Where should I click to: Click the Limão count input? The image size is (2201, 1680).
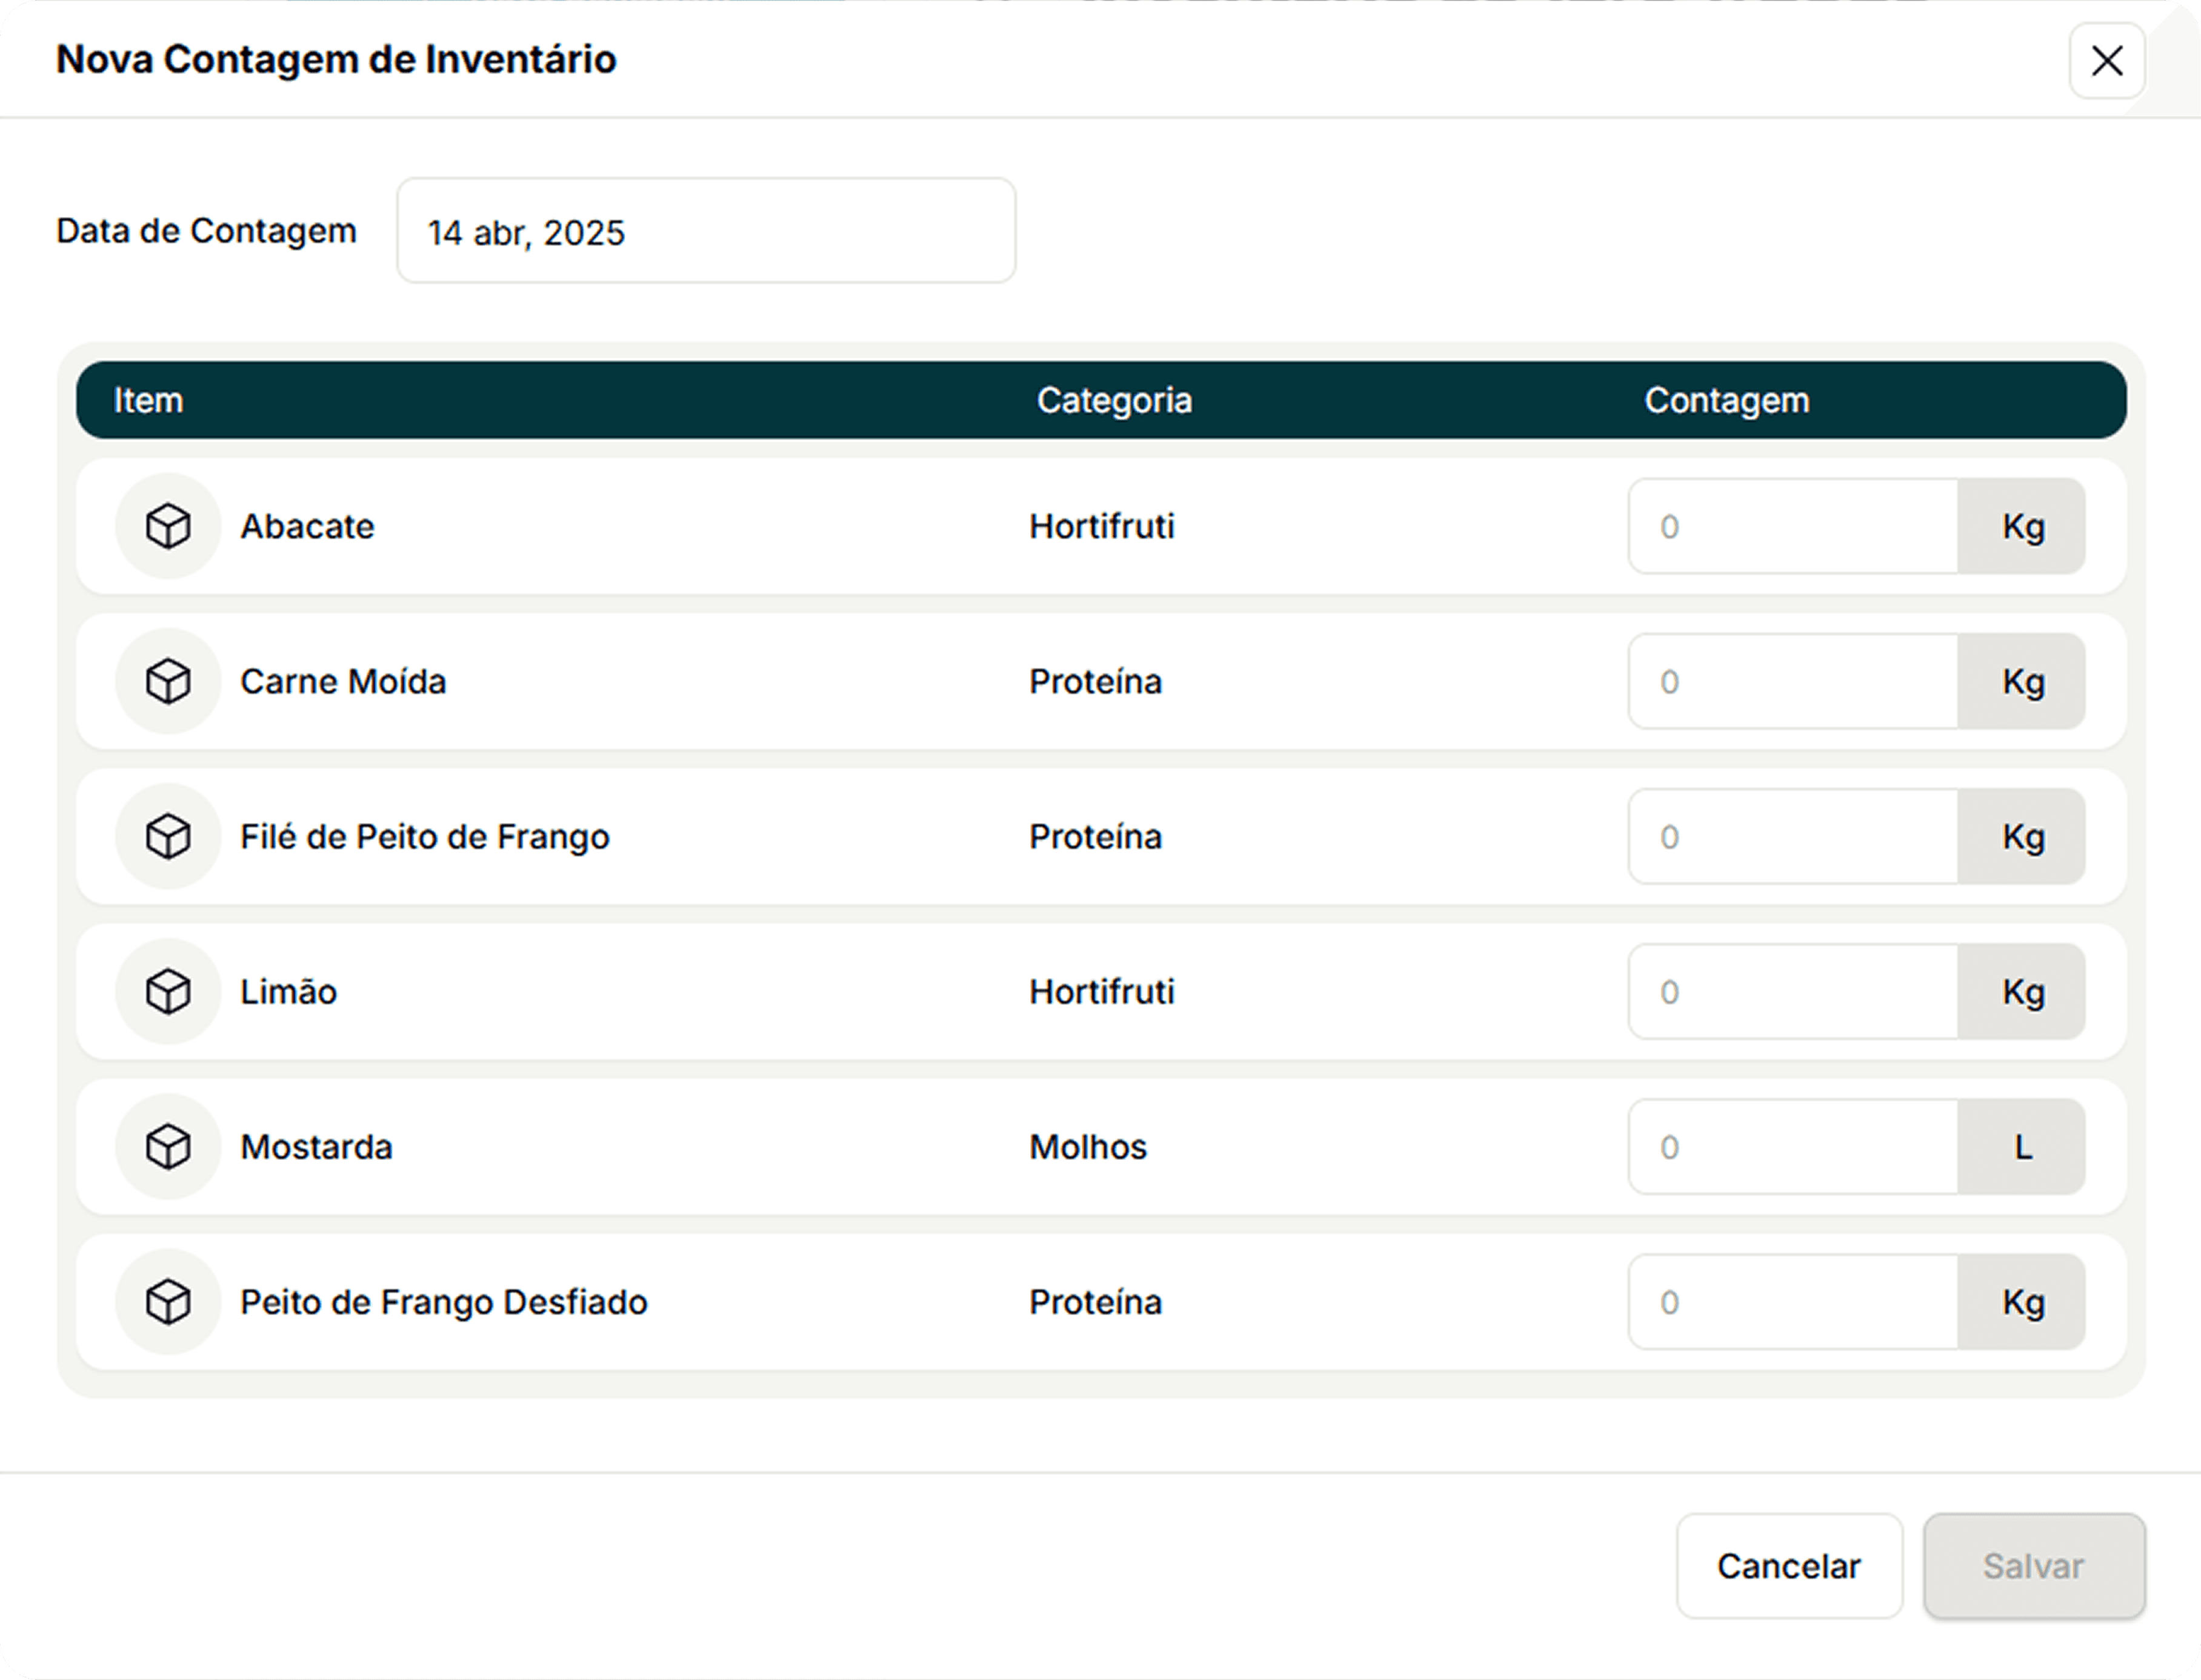(x=1792, y=991)
